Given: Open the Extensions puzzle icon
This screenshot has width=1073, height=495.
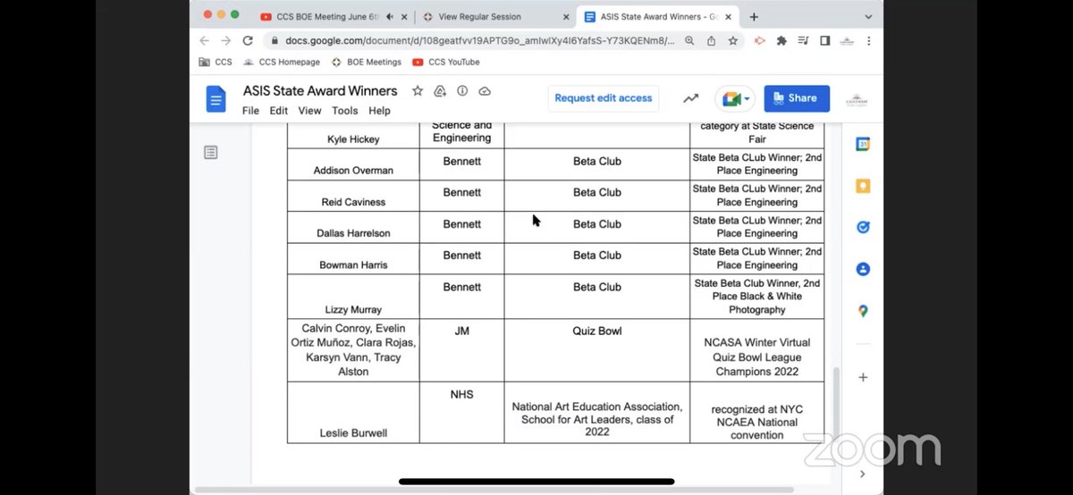Looking at the screenshot, I should (782, 40).
